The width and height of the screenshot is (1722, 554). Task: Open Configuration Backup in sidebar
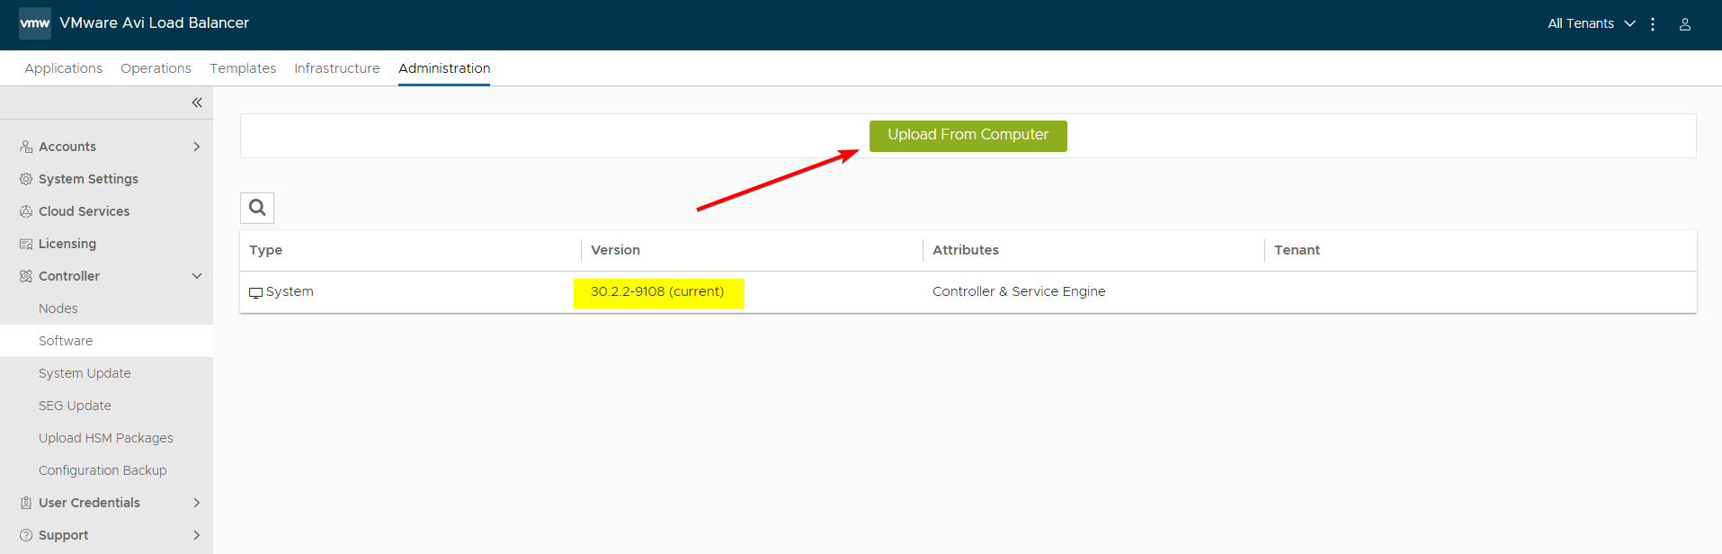coord(103,470)
